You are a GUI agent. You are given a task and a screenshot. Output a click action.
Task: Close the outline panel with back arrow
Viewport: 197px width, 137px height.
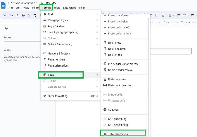(x=6, y=28)
